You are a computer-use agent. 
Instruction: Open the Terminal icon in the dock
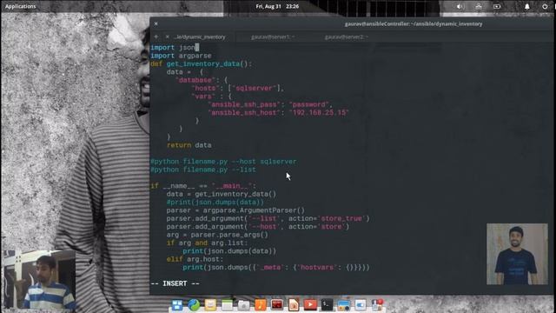pyautogui.click(x=327, y=305)
